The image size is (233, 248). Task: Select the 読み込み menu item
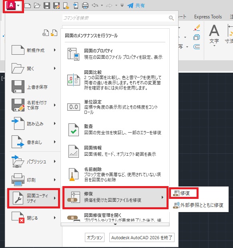[x=34, y=123]
